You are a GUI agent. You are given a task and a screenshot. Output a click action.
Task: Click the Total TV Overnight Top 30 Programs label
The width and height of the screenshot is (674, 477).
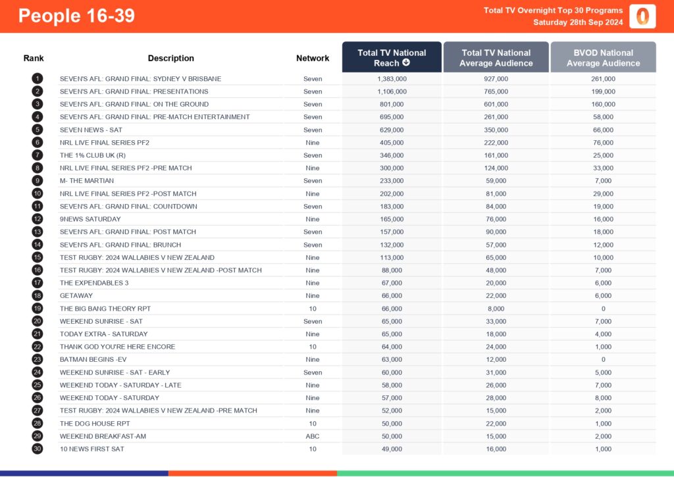[555, 11]
